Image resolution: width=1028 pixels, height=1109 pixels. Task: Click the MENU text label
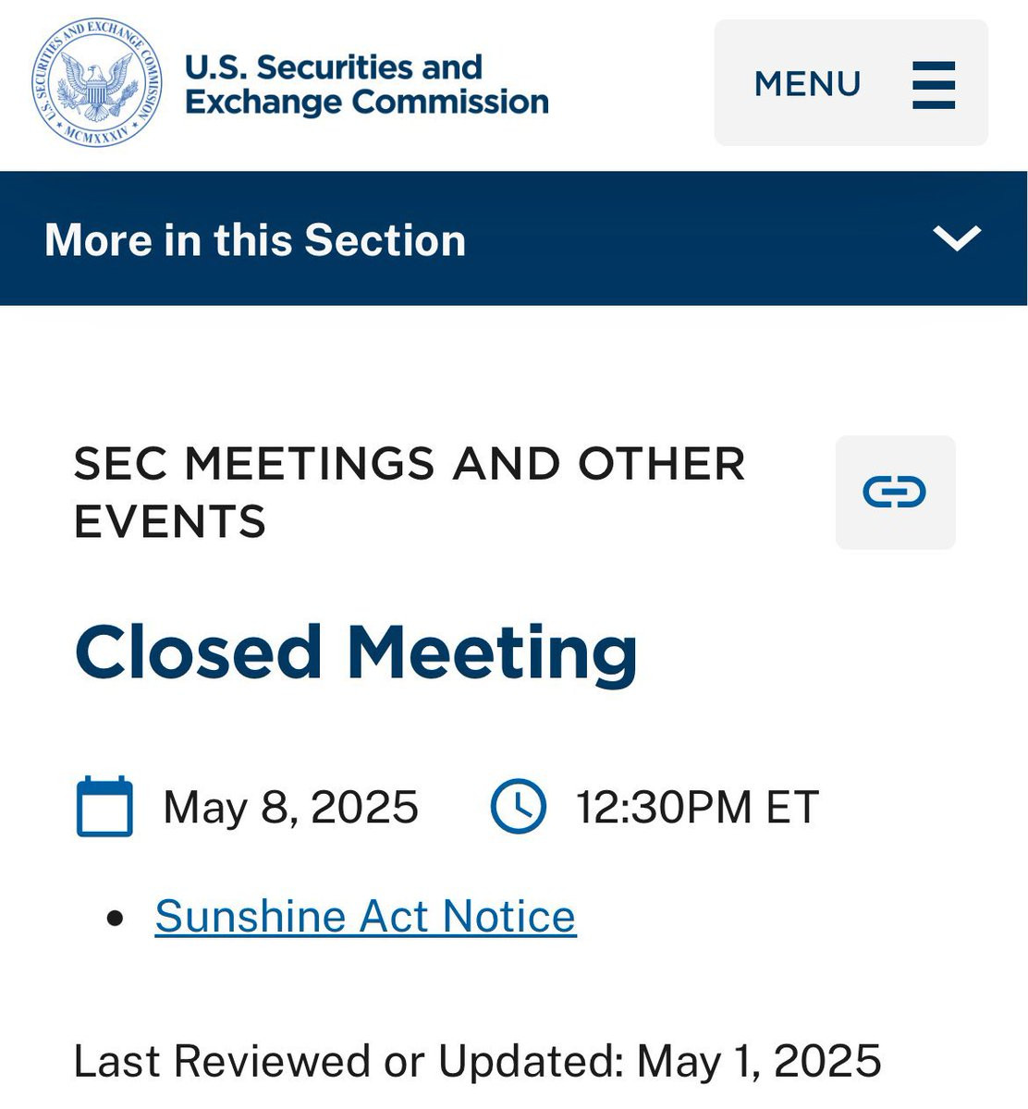point(808,84)
